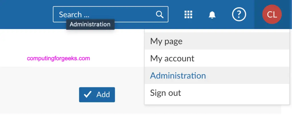Click the checkmark icon on Add button
Image resolution: width=292 pixels, height=120 pixels.
pyautogui.click(x=87, y=95)
